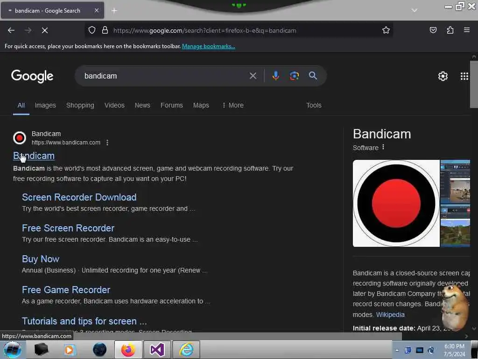Viewport: 478px width, 359px height.
Task: Click the Google logo
Action: click(x=32, y=76)
